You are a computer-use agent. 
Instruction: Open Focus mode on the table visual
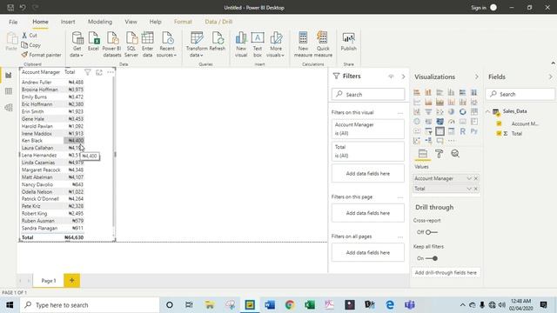pyautogui.click(x=99, y=72)
